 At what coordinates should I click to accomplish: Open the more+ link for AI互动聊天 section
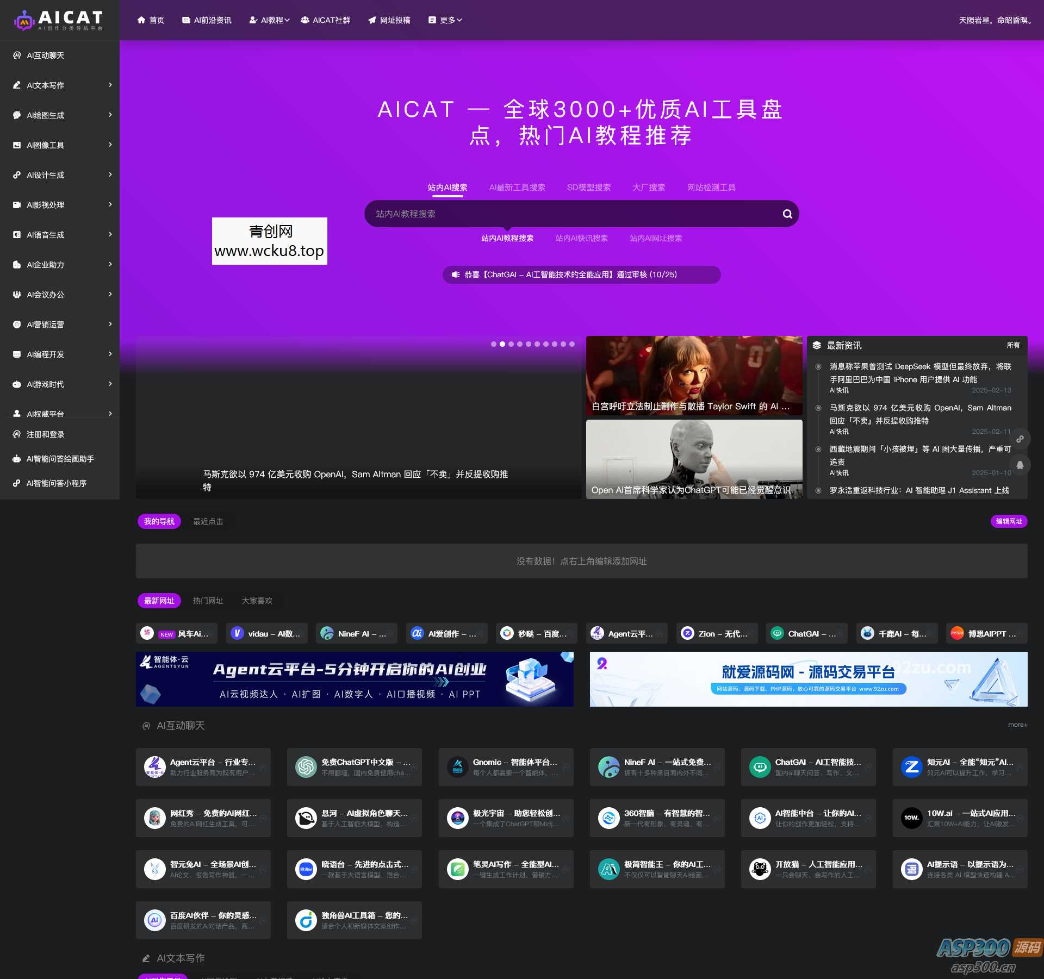coord(1017,725)
